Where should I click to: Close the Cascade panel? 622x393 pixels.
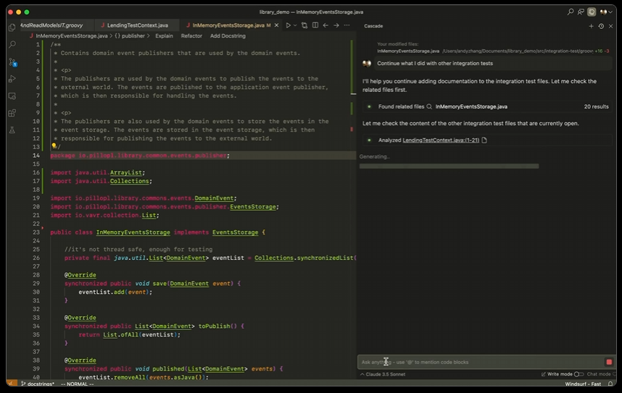tap(611, 26)
